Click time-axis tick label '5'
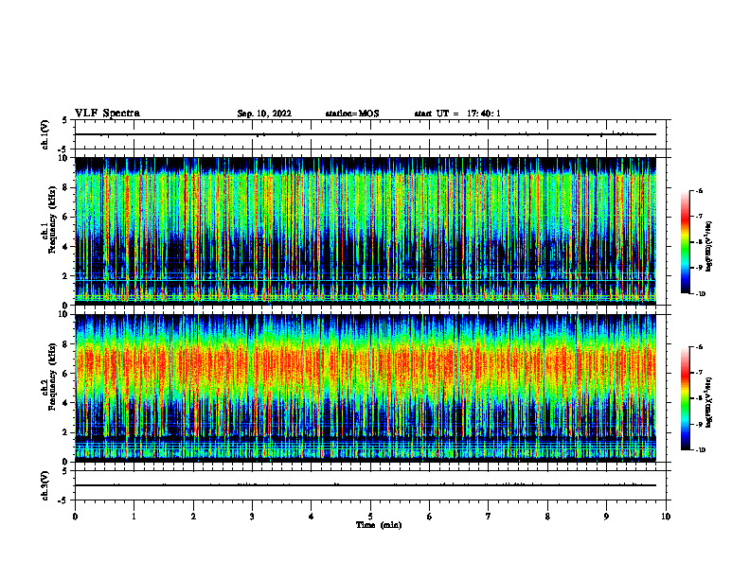Screen dimensions: 750x579 click(370, 517)
